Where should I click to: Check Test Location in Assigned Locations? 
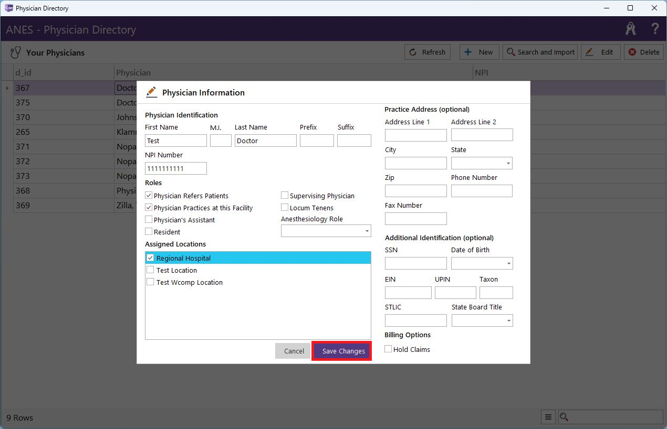(x=150, y=270)
